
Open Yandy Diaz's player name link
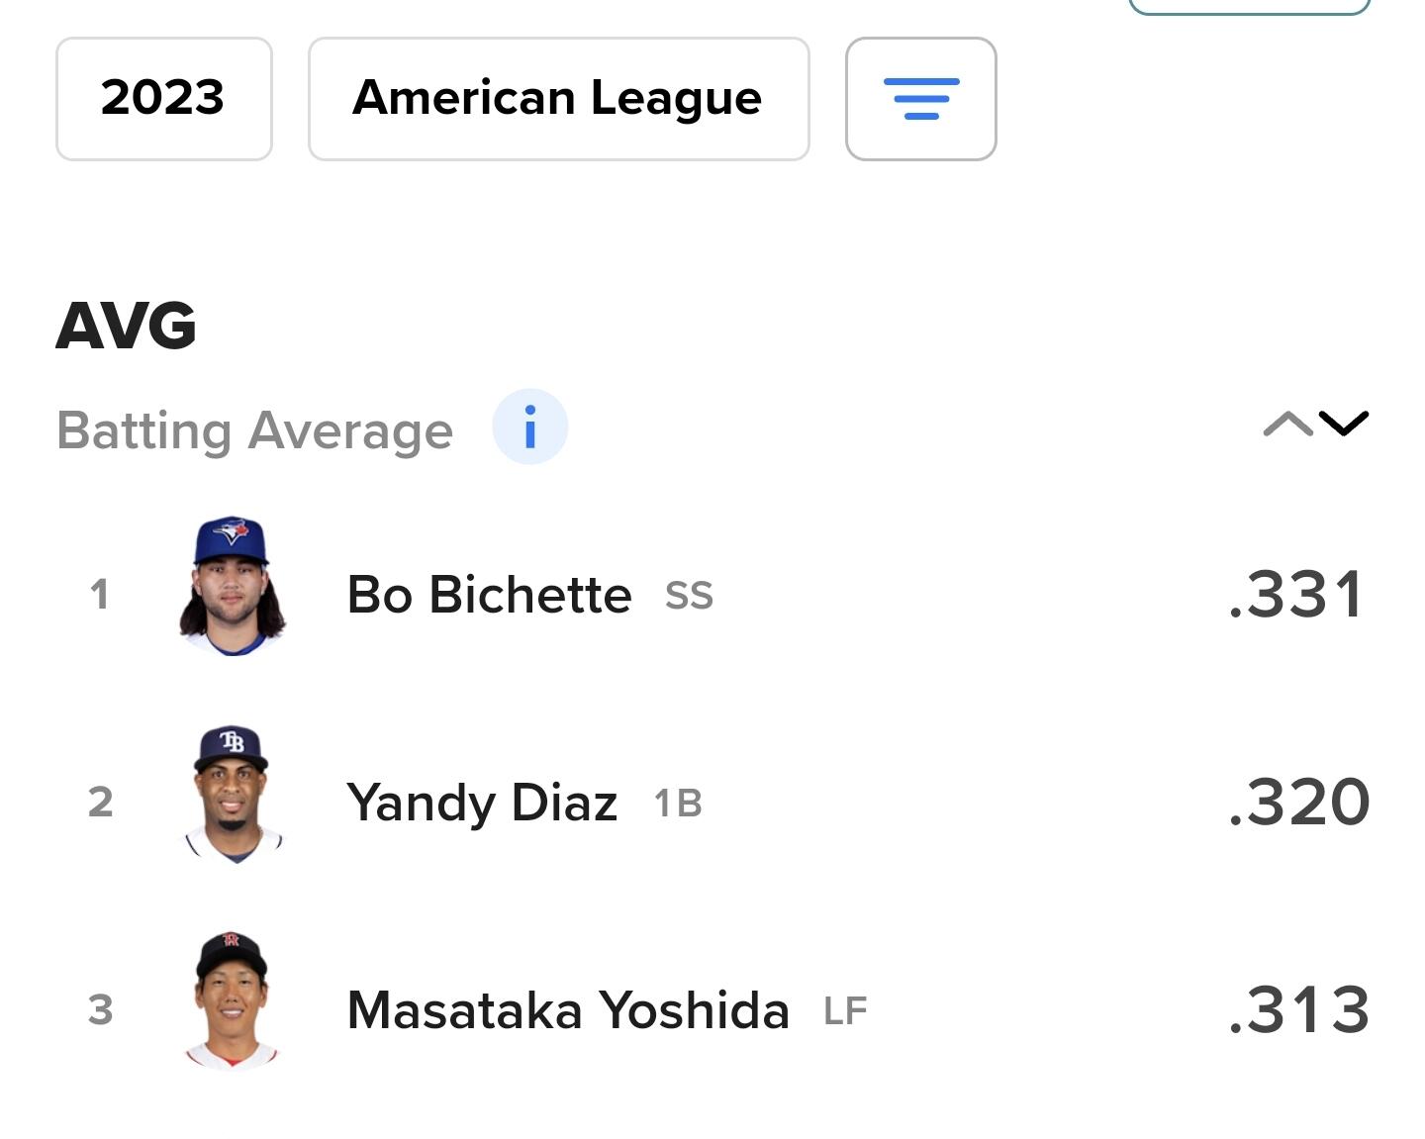tap(482, 803)
